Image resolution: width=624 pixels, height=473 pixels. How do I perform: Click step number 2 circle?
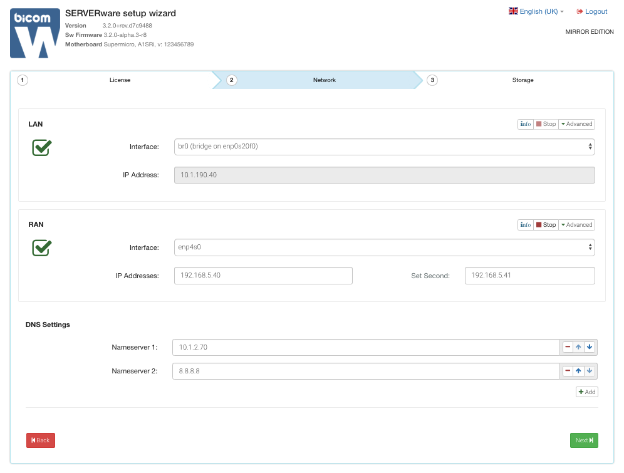click(232, 80)
